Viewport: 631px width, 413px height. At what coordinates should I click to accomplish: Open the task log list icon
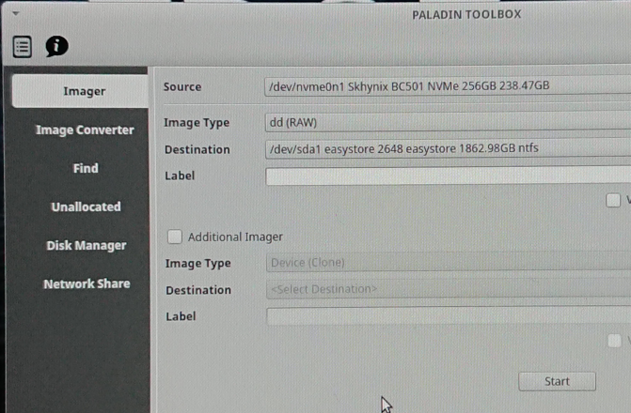tap(23, 47)
